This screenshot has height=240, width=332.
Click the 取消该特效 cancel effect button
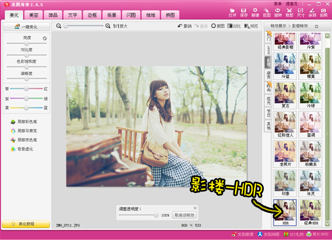(184, 215)
